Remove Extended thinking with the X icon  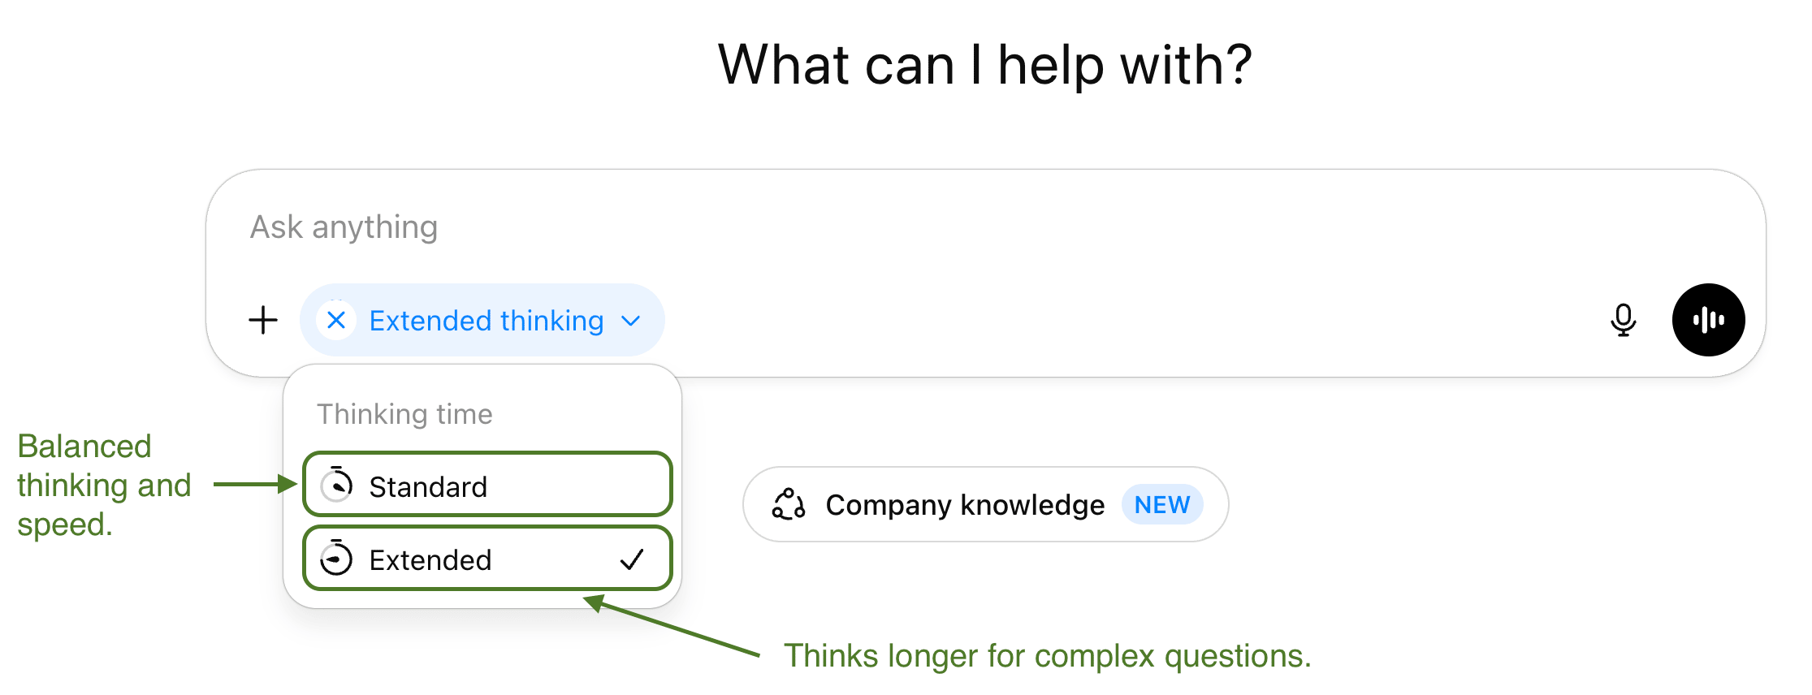(x=336, y=320)
